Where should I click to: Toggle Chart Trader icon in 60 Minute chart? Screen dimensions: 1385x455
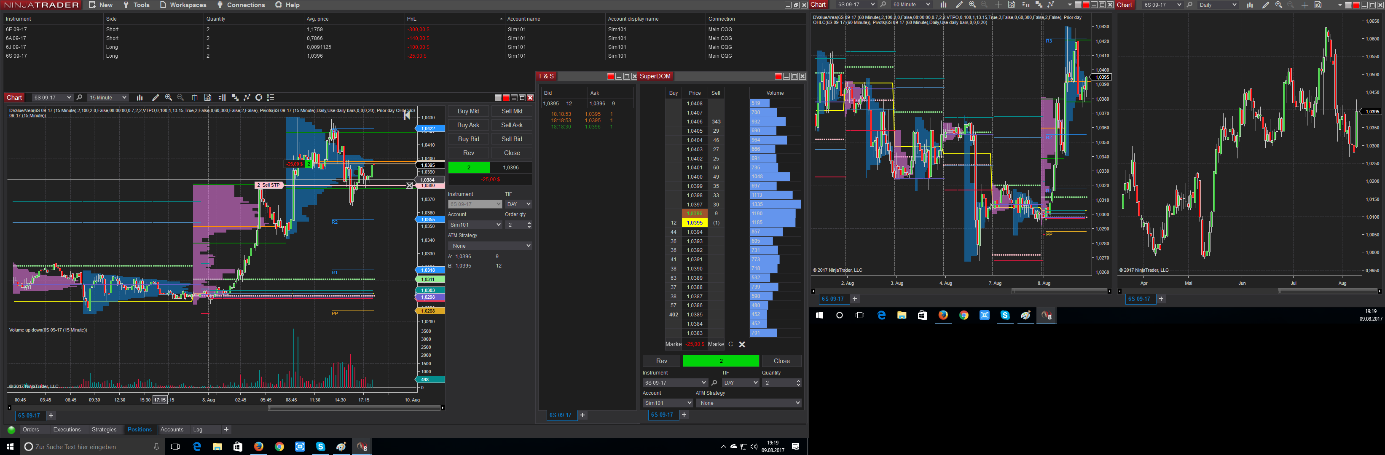coord(1025,5)
